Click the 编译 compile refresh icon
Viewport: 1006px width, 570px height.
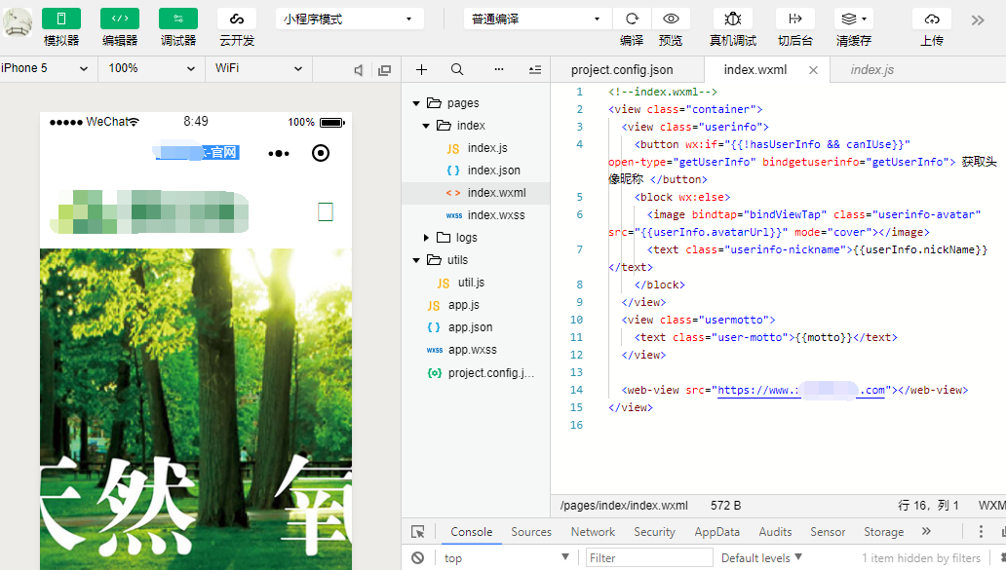click(632, 19)
